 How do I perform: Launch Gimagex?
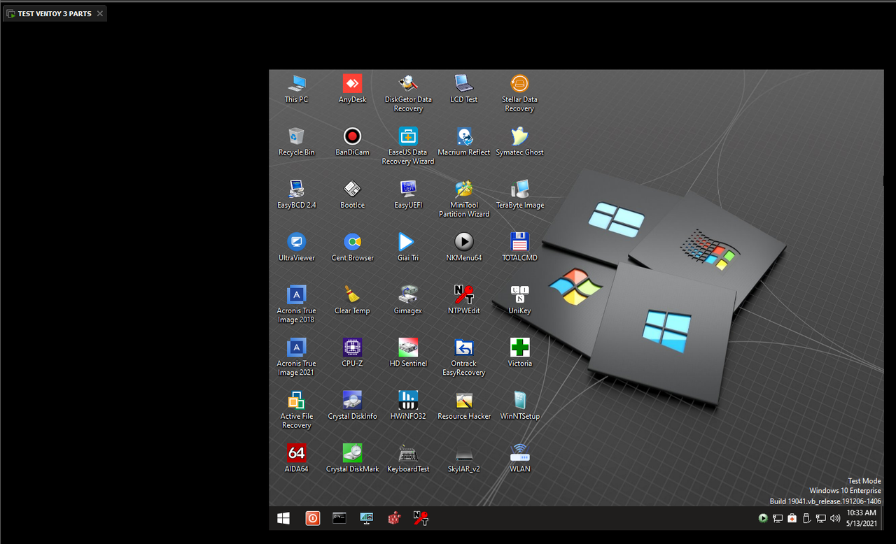(x=408, y=300)
